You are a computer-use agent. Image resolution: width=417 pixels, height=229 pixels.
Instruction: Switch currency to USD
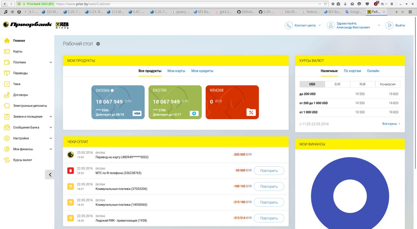pos(312,84)
